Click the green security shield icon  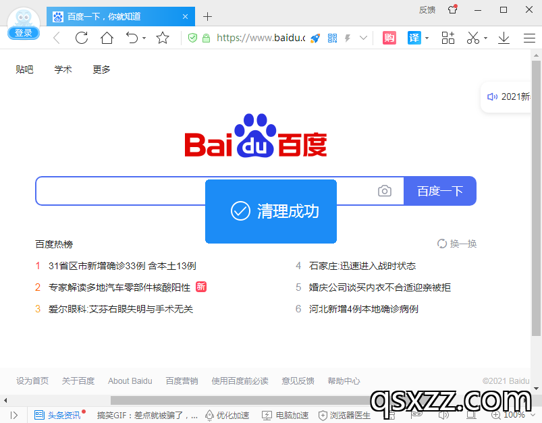pyautogui.click(x=192, y=38)
